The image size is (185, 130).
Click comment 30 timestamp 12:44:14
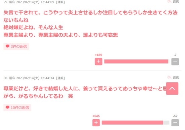[x=47, y=78]
